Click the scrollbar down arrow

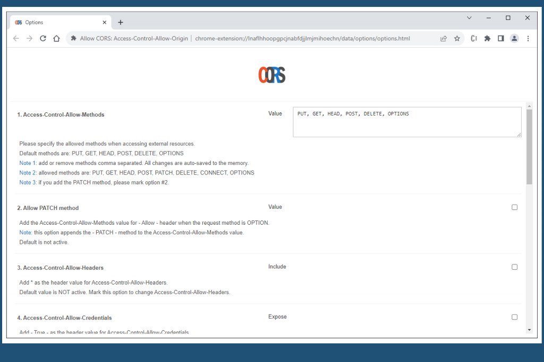pyautogui.click(x=529, y=330)
